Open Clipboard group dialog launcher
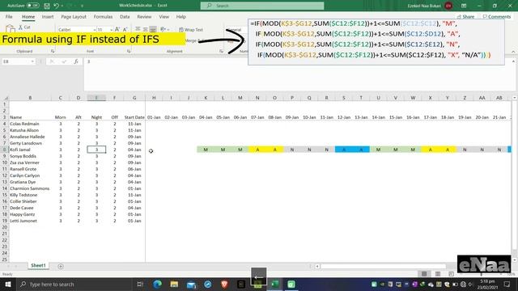This screenshot has width=518, height=291. tap(53, 51)
